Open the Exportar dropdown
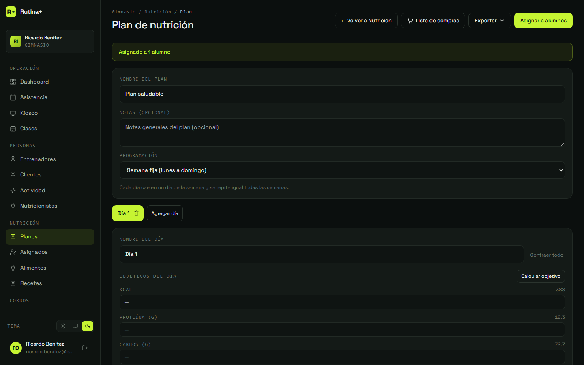The image size is (584, 365). click(x=490, y=21)
